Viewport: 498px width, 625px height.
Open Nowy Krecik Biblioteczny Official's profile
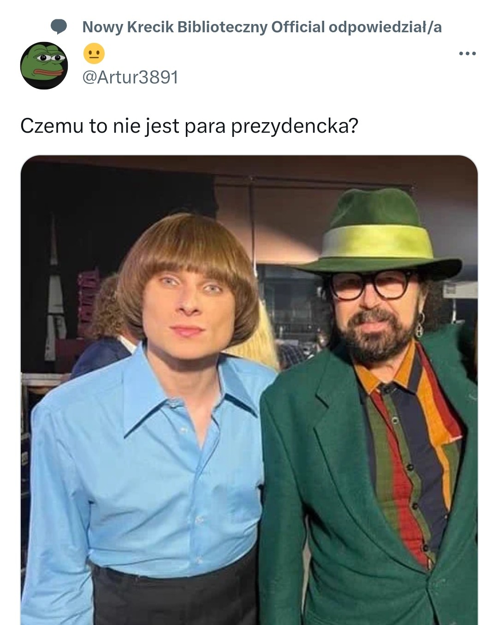click(x=203, y=27)
